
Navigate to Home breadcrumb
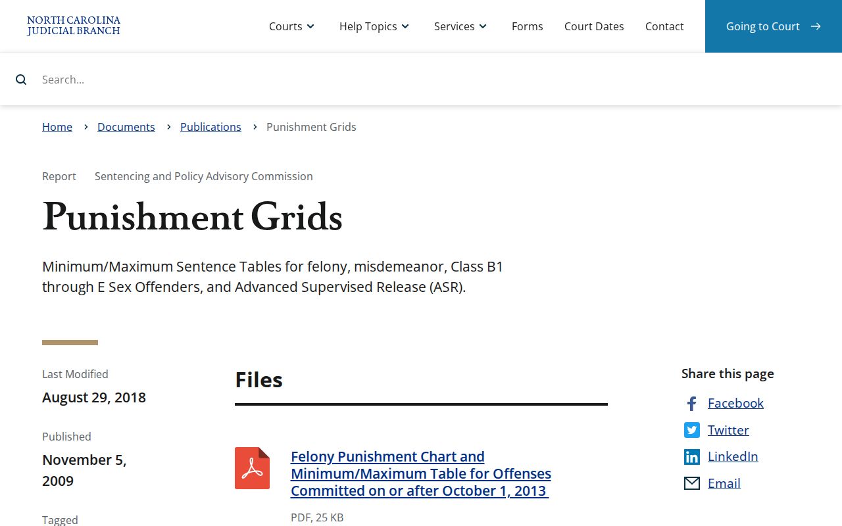coord(57,127)
